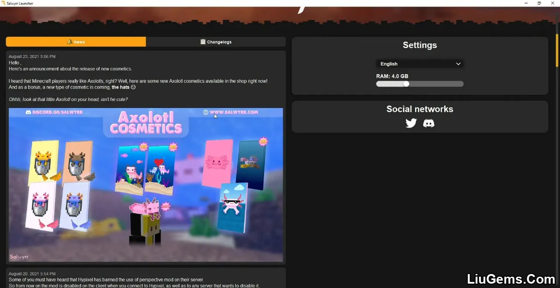Image resolution: width=560 pixels, height=288 pixels.
Task: Click the bell icon on News tab
Action: pyautogui.click(x=70, y=42)
